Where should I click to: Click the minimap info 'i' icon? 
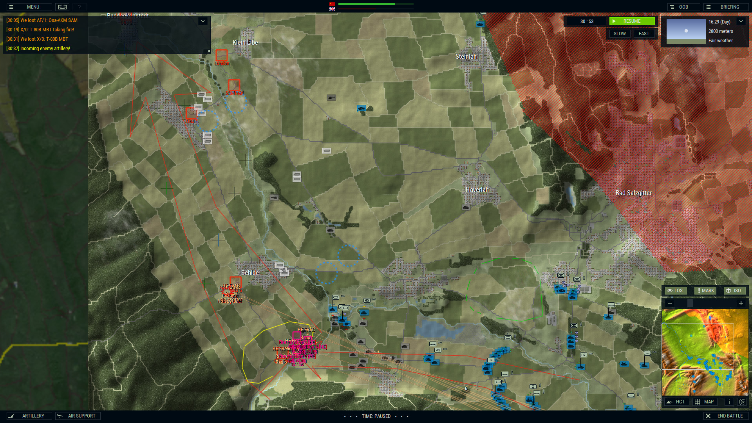[729, 402]
